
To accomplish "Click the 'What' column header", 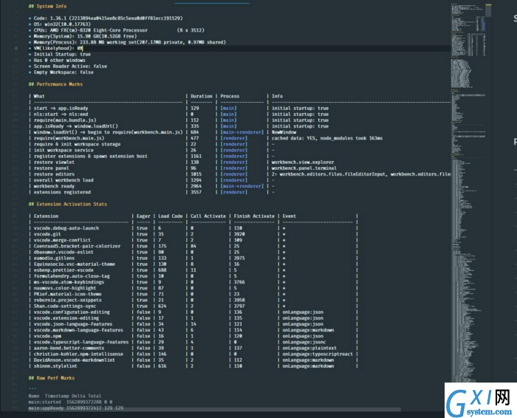I will 39,96.
